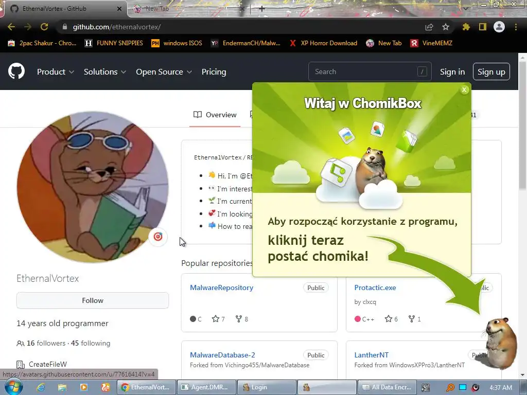Screen dimensions: 527x395
Task: Click the achievement badge on profile avatar
Action: click(158, 237)
